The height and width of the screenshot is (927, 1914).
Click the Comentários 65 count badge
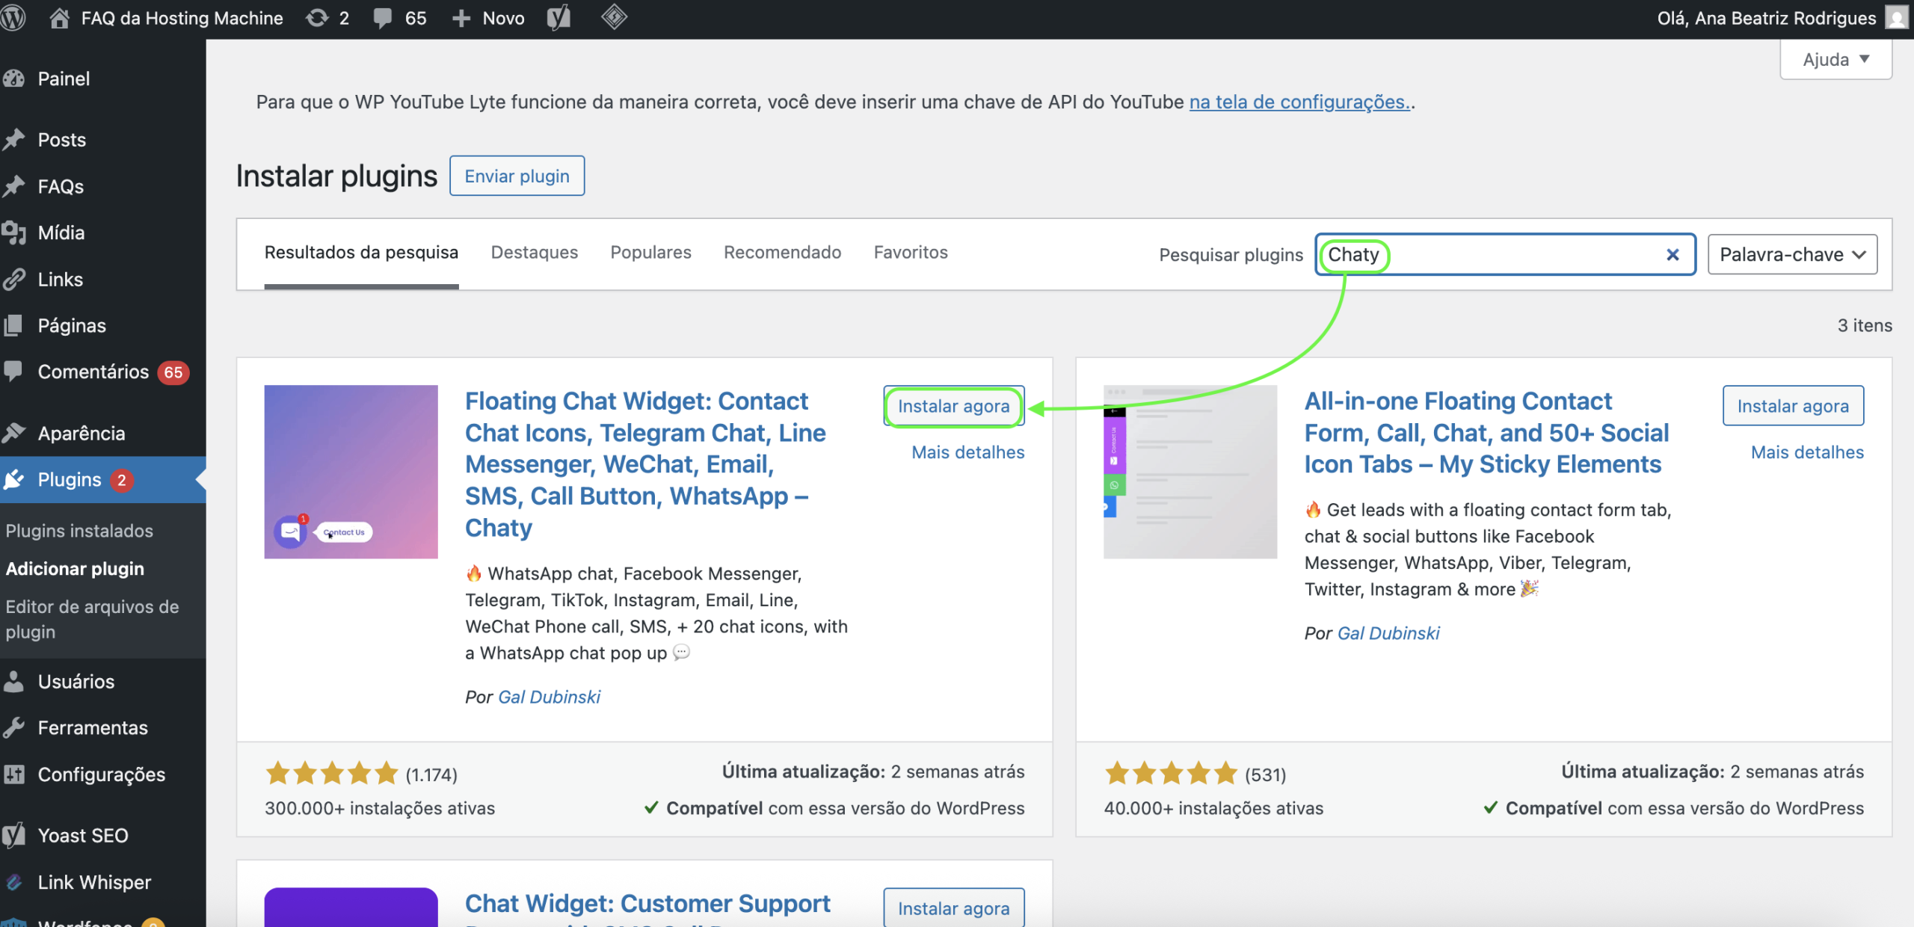173,372
